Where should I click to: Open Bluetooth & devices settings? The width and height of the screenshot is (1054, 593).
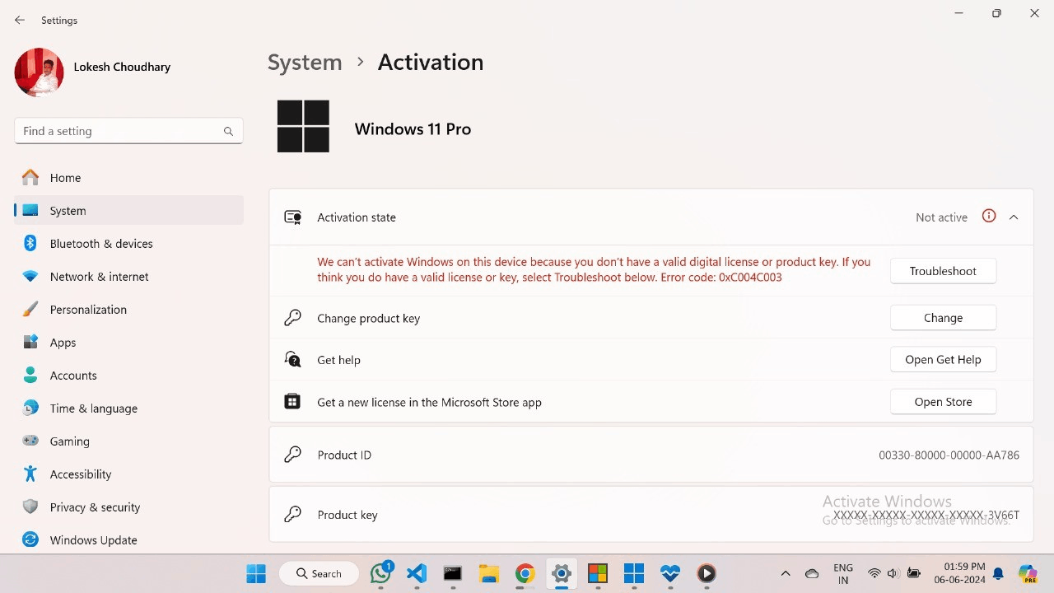point(128,244)
